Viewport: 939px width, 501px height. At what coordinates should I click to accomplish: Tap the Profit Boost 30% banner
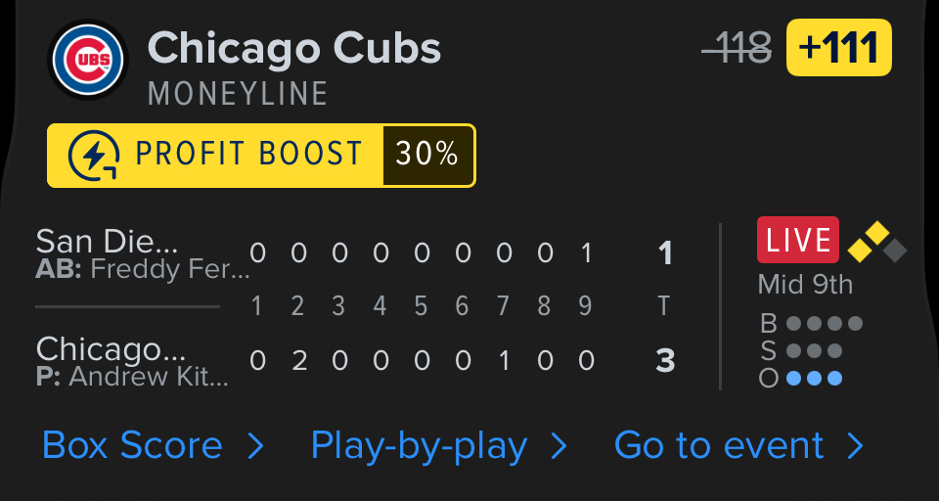tap(261, 155)
